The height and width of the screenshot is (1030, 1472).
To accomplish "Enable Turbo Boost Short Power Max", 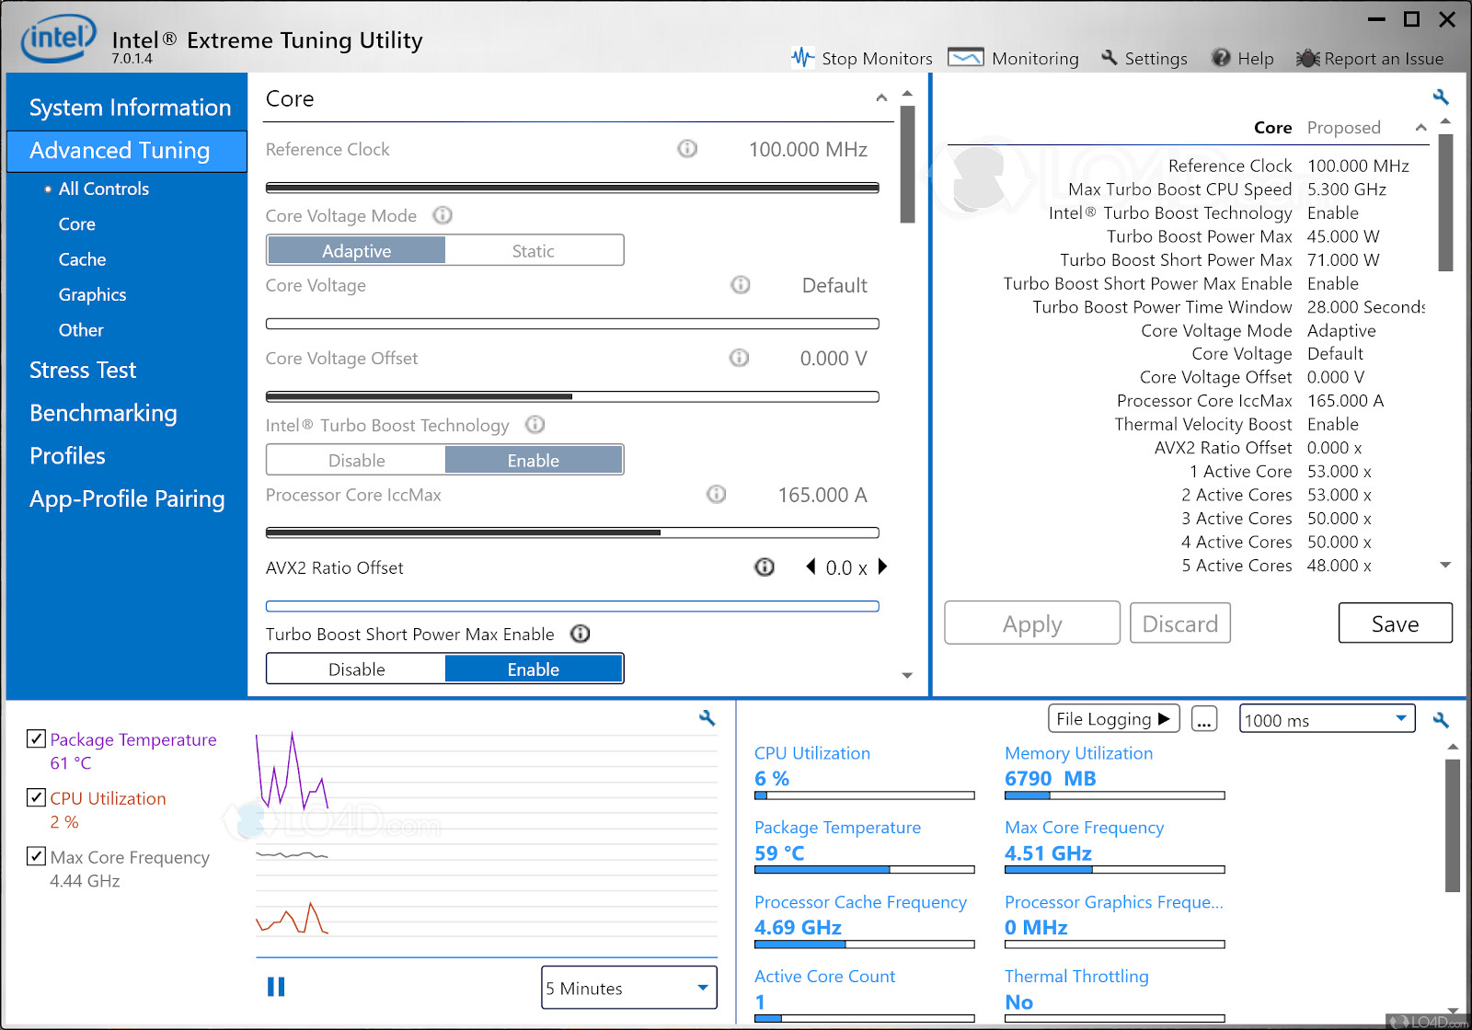I will (x=534, y=669).
